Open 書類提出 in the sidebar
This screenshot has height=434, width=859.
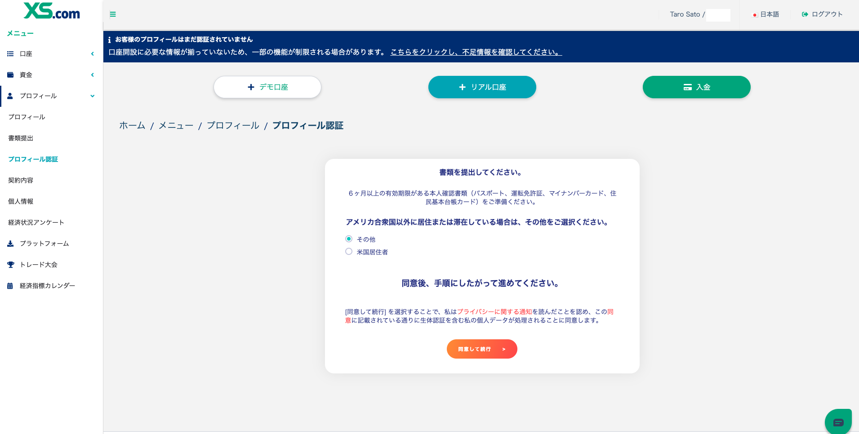click(x=21, y=138)
